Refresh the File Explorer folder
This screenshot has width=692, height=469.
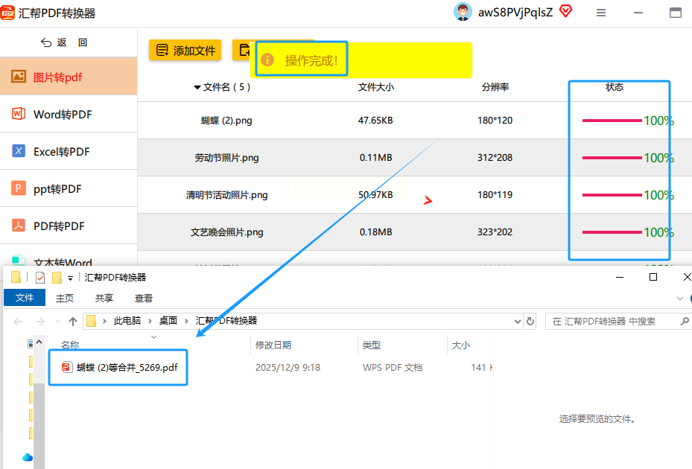coord(530,321)
